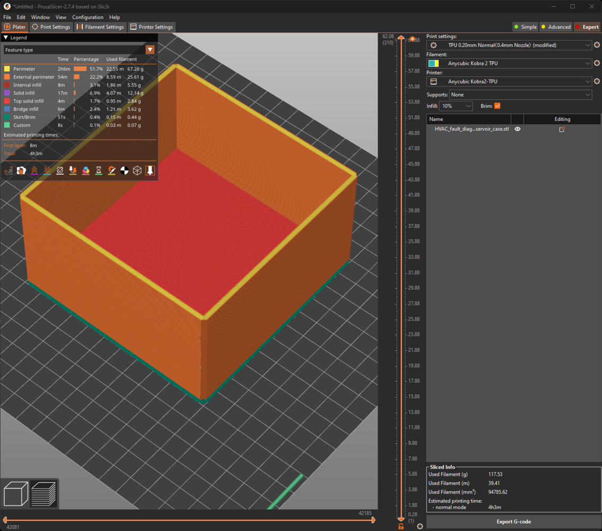
Task: Open the Configuration menu
Action: [88, 17]
